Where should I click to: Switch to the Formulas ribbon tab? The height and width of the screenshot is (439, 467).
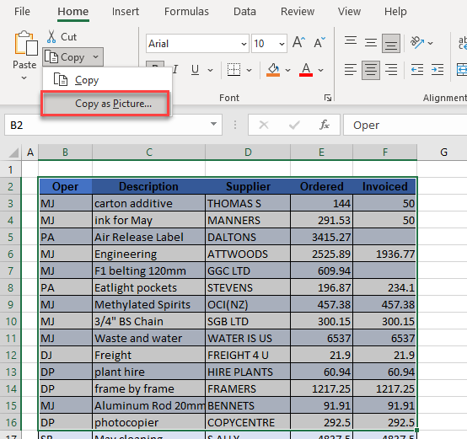186,12
